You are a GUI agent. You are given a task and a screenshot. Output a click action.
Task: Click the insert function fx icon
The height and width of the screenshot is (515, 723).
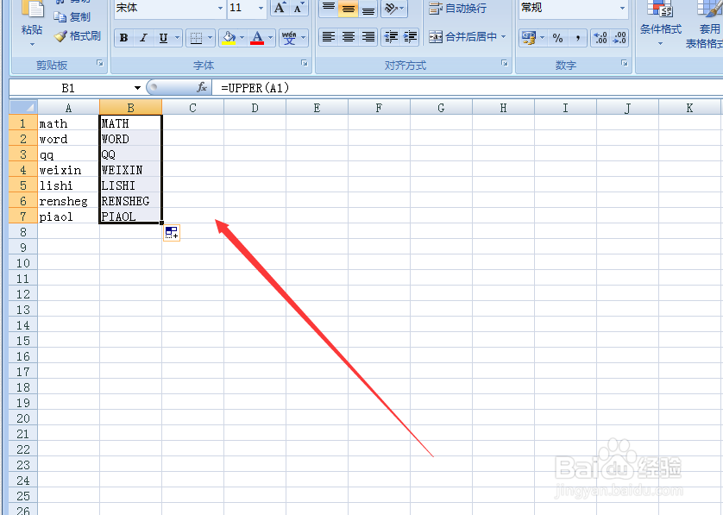[202, 87]
